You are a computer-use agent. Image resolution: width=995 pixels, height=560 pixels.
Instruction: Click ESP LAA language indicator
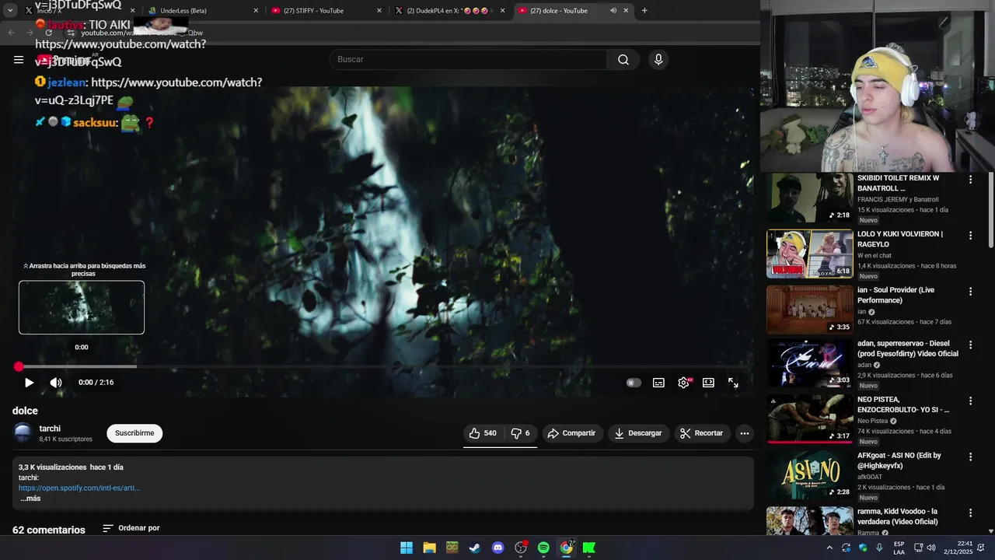[899, 548]
